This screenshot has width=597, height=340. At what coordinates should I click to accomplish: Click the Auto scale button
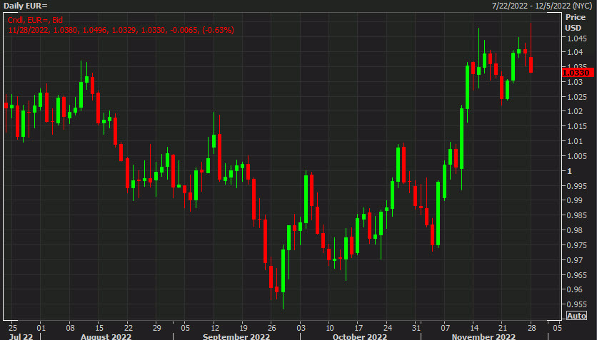coord(576,316)
